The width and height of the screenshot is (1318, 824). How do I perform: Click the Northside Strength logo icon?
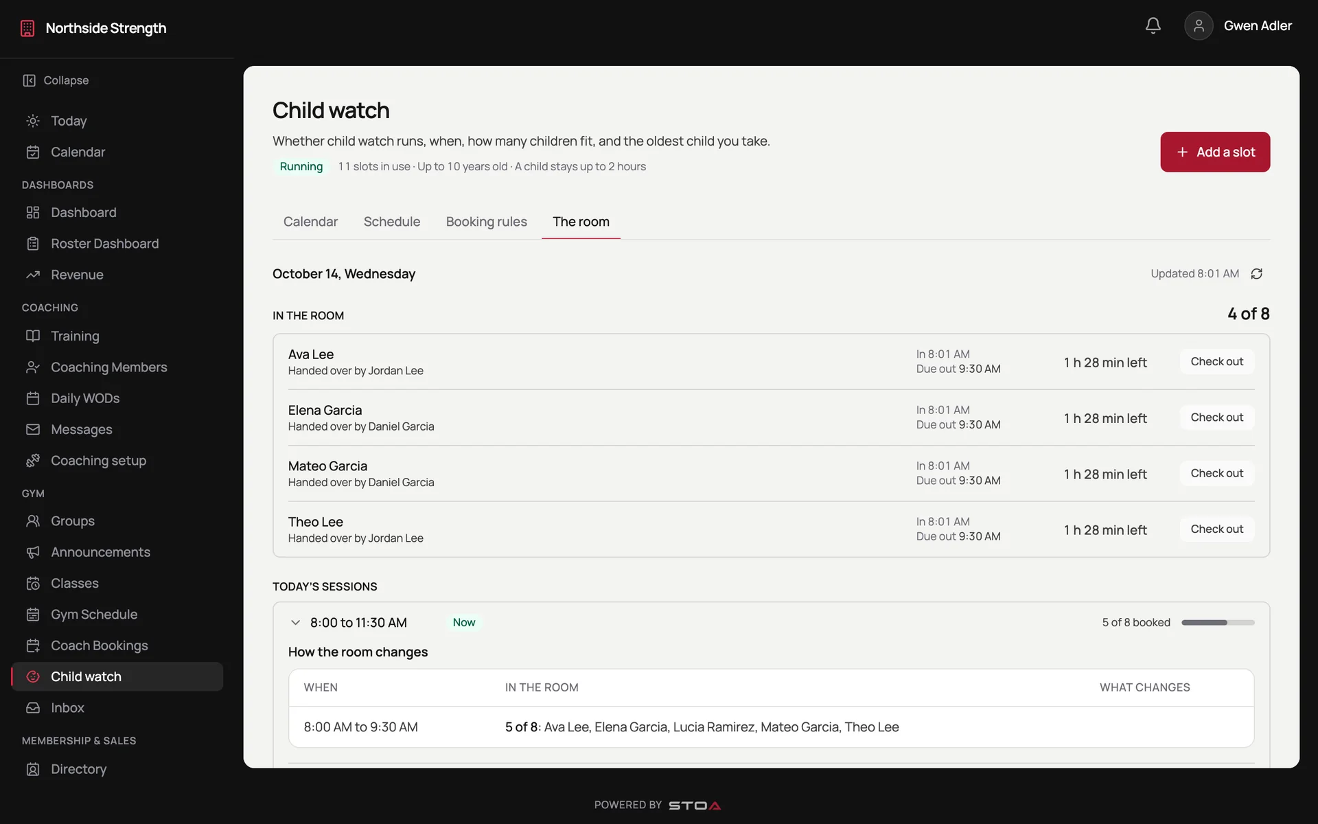tap(27, 28)
